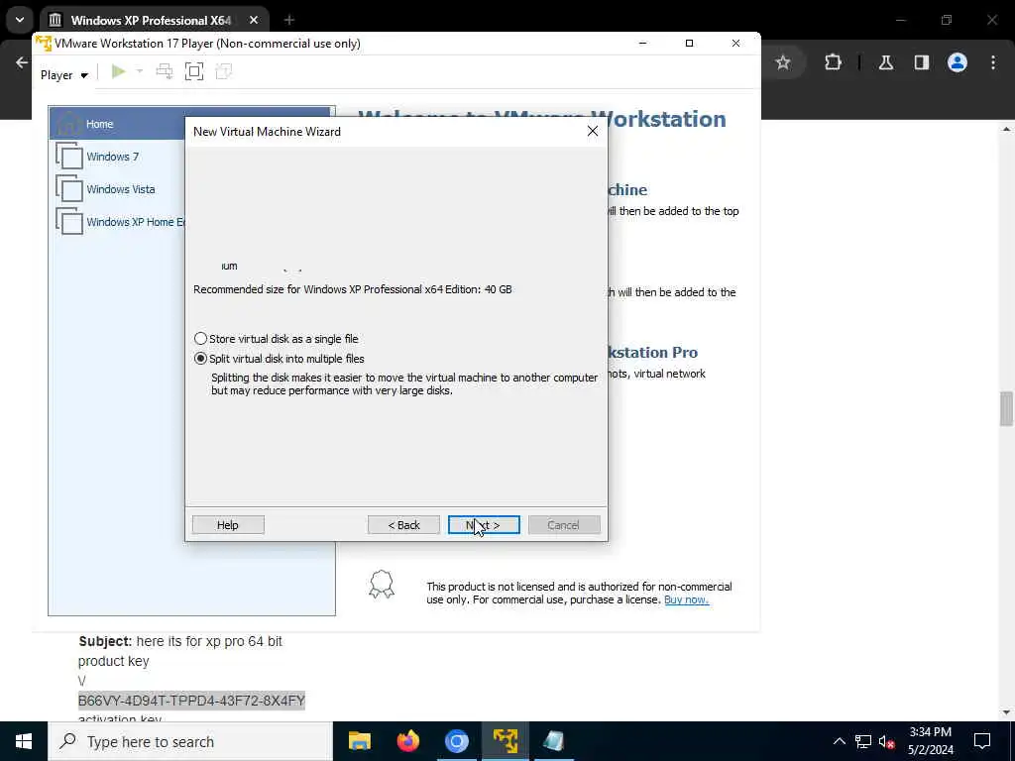Open the browser three-dot menu

coord(993,62)
